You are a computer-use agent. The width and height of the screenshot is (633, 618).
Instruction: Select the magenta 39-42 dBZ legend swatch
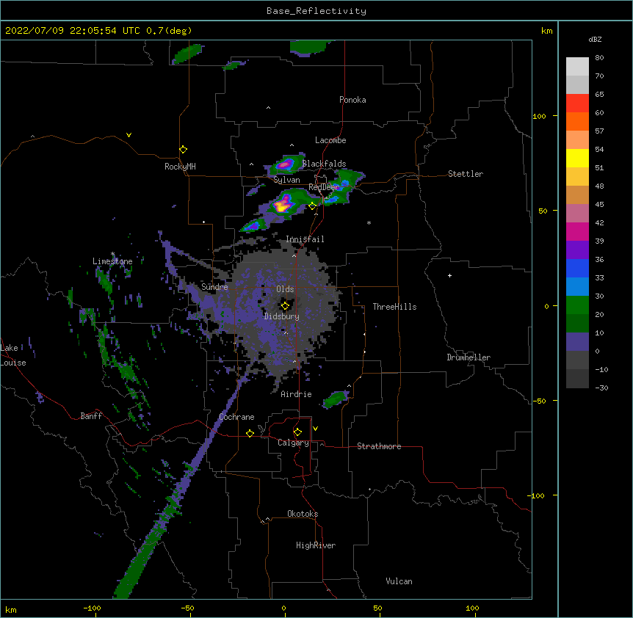[577, 231]
